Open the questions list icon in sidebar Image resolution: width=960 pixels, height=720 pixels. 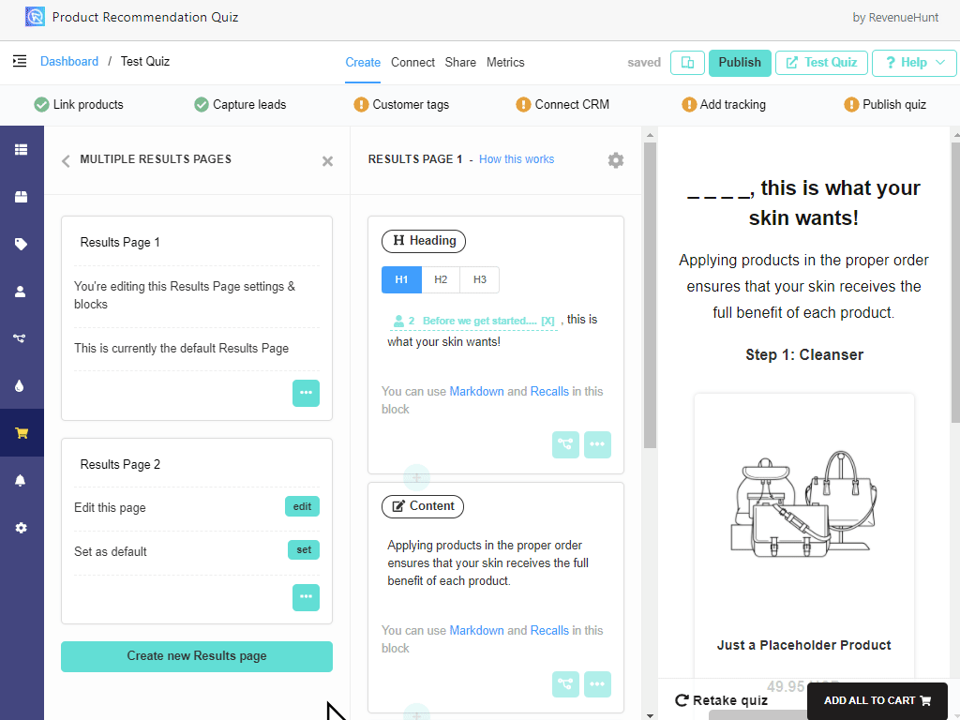(22, 149)
